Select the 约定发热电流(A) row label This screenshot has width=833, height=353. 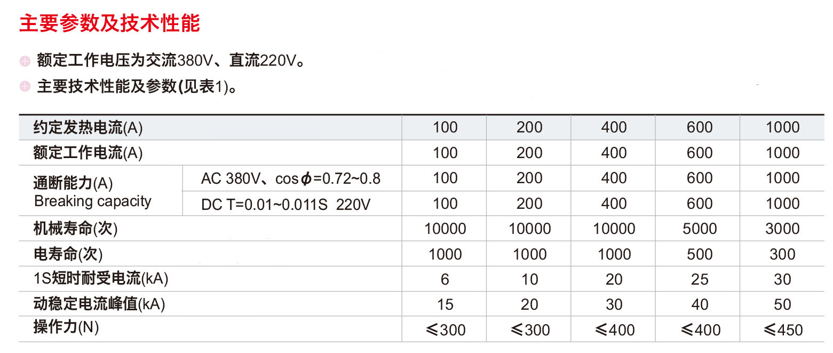(x=88, y=128)
